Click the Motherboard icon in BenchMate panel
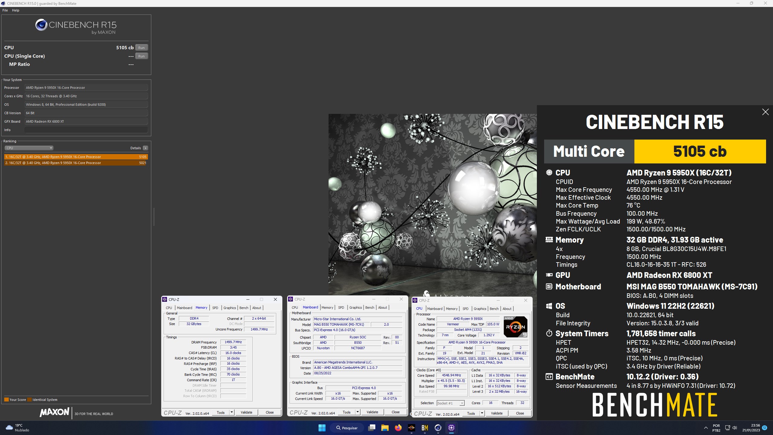The image size is (773, 435). [x=549, y=286]
